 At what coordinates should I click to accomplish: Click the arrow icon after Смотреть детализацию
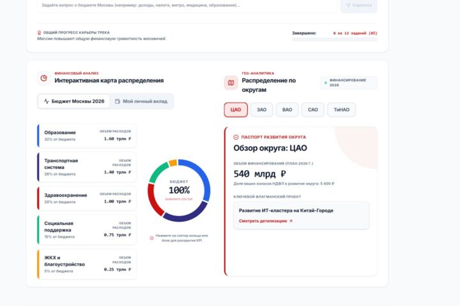click(x=291, y=221)
